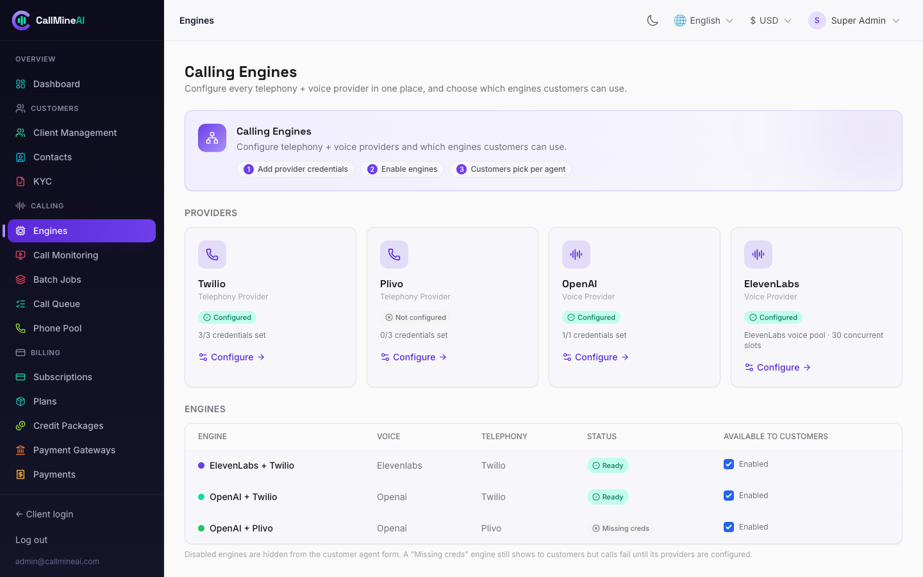Select Subscriptions in billing menu
Image resolution: width=923 pixels, height=577 pixels.
coord(82,377)
